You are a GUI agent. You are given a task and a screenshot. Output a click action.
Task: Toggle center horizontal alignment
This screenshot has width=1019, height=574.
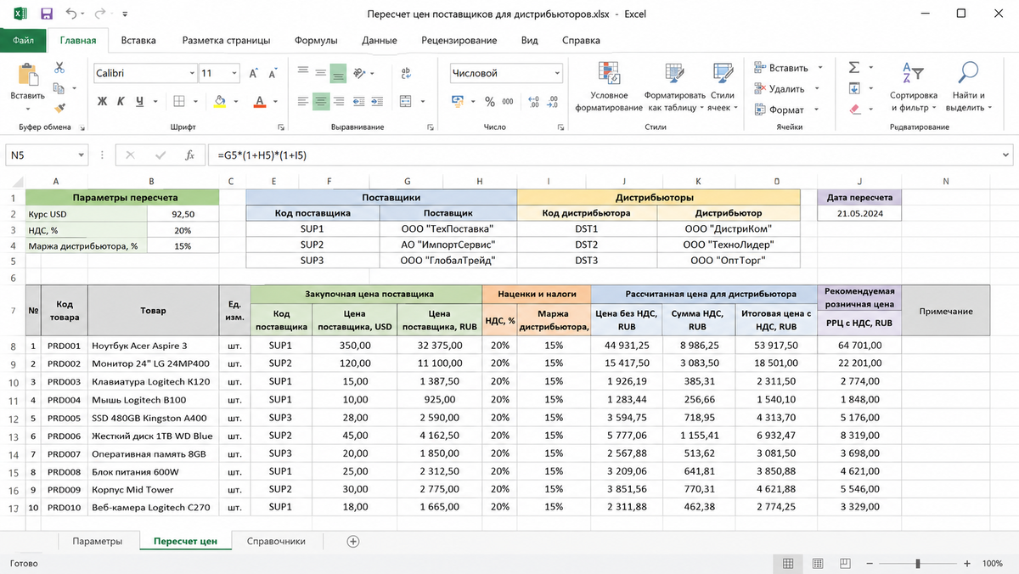click(320, 102)
